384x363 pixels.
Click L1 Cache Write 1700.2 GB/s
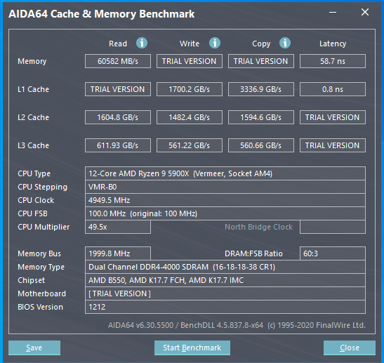tap(190, 89)
